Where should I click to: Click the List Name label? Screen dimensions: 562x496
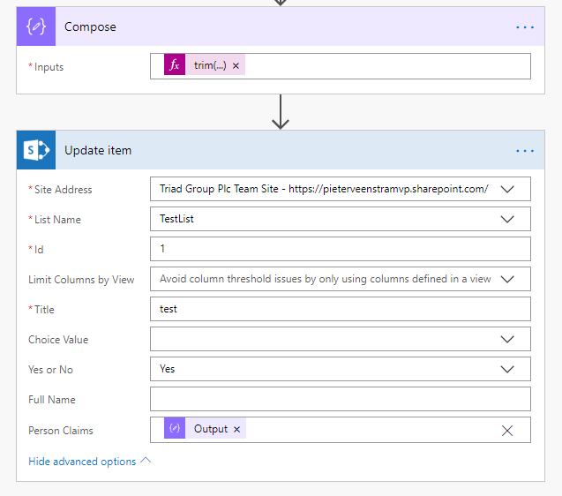(x=57, y=220)
